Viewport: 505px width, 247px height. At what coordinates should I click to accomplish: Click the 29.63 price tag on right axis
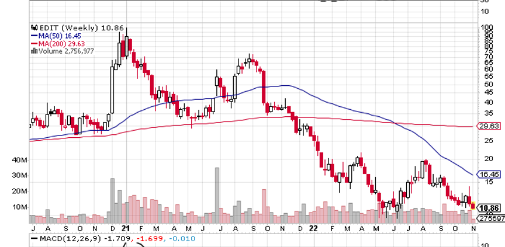[x=489, y=126]
